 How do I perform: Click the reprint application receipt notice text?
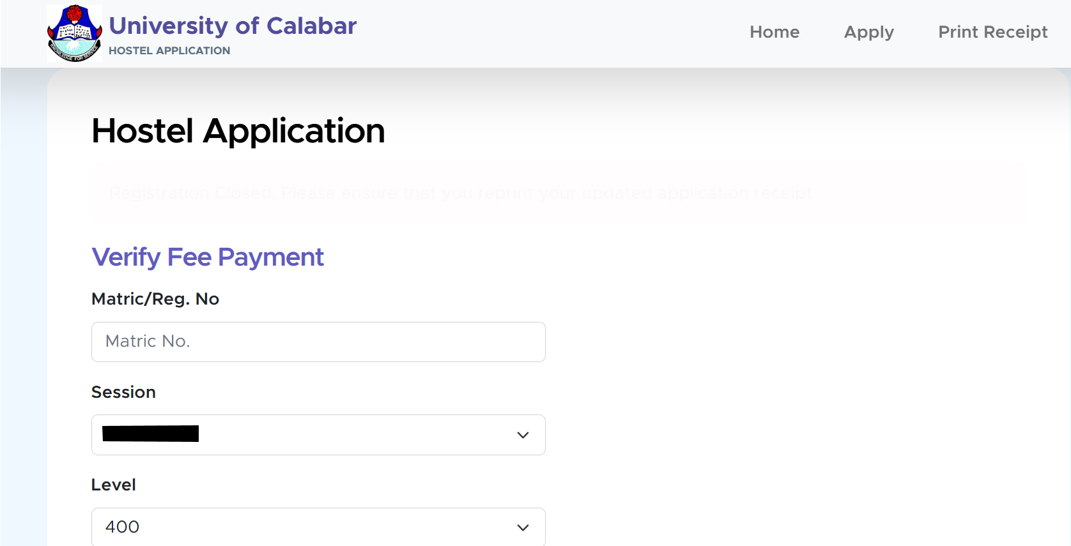(x=575, y=193)
